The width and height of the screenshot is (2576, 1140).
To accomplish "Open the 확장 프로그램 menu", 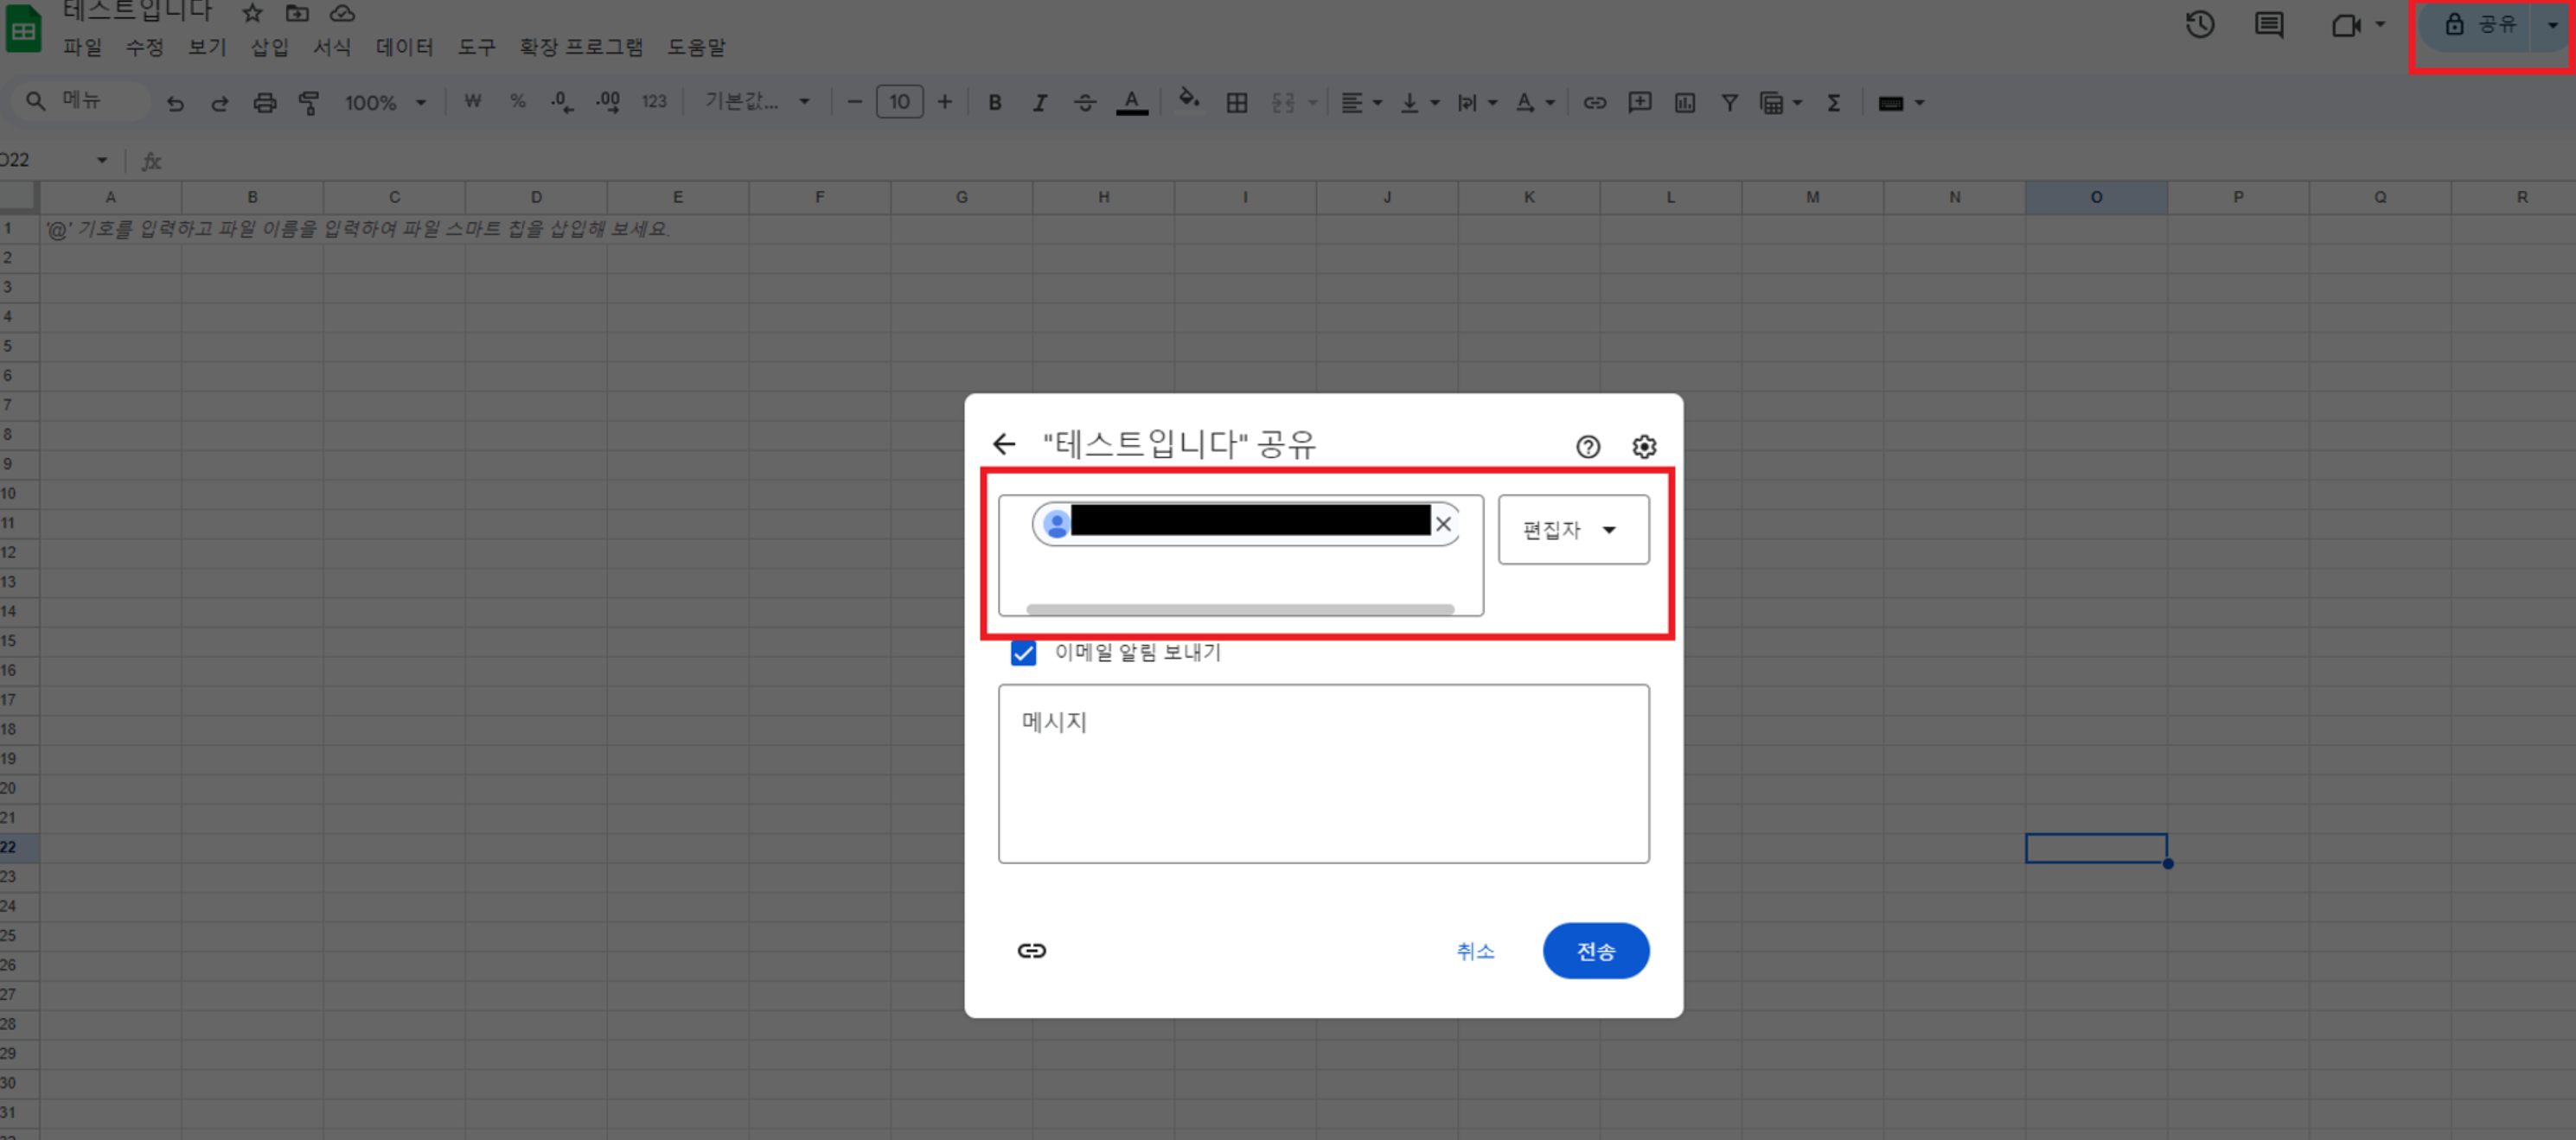I will tap(581, 47).
